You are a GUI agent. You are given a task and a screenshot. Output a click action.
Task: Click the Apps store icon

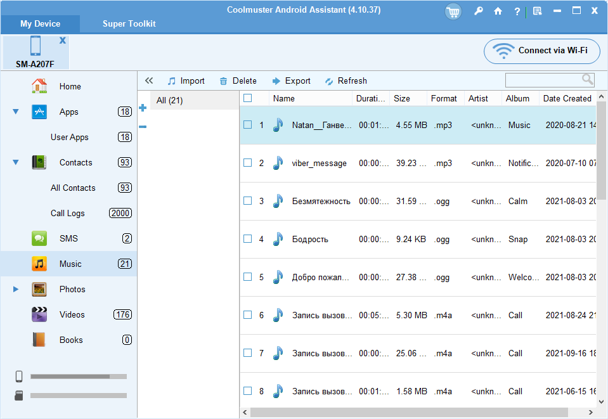point(39,112)
